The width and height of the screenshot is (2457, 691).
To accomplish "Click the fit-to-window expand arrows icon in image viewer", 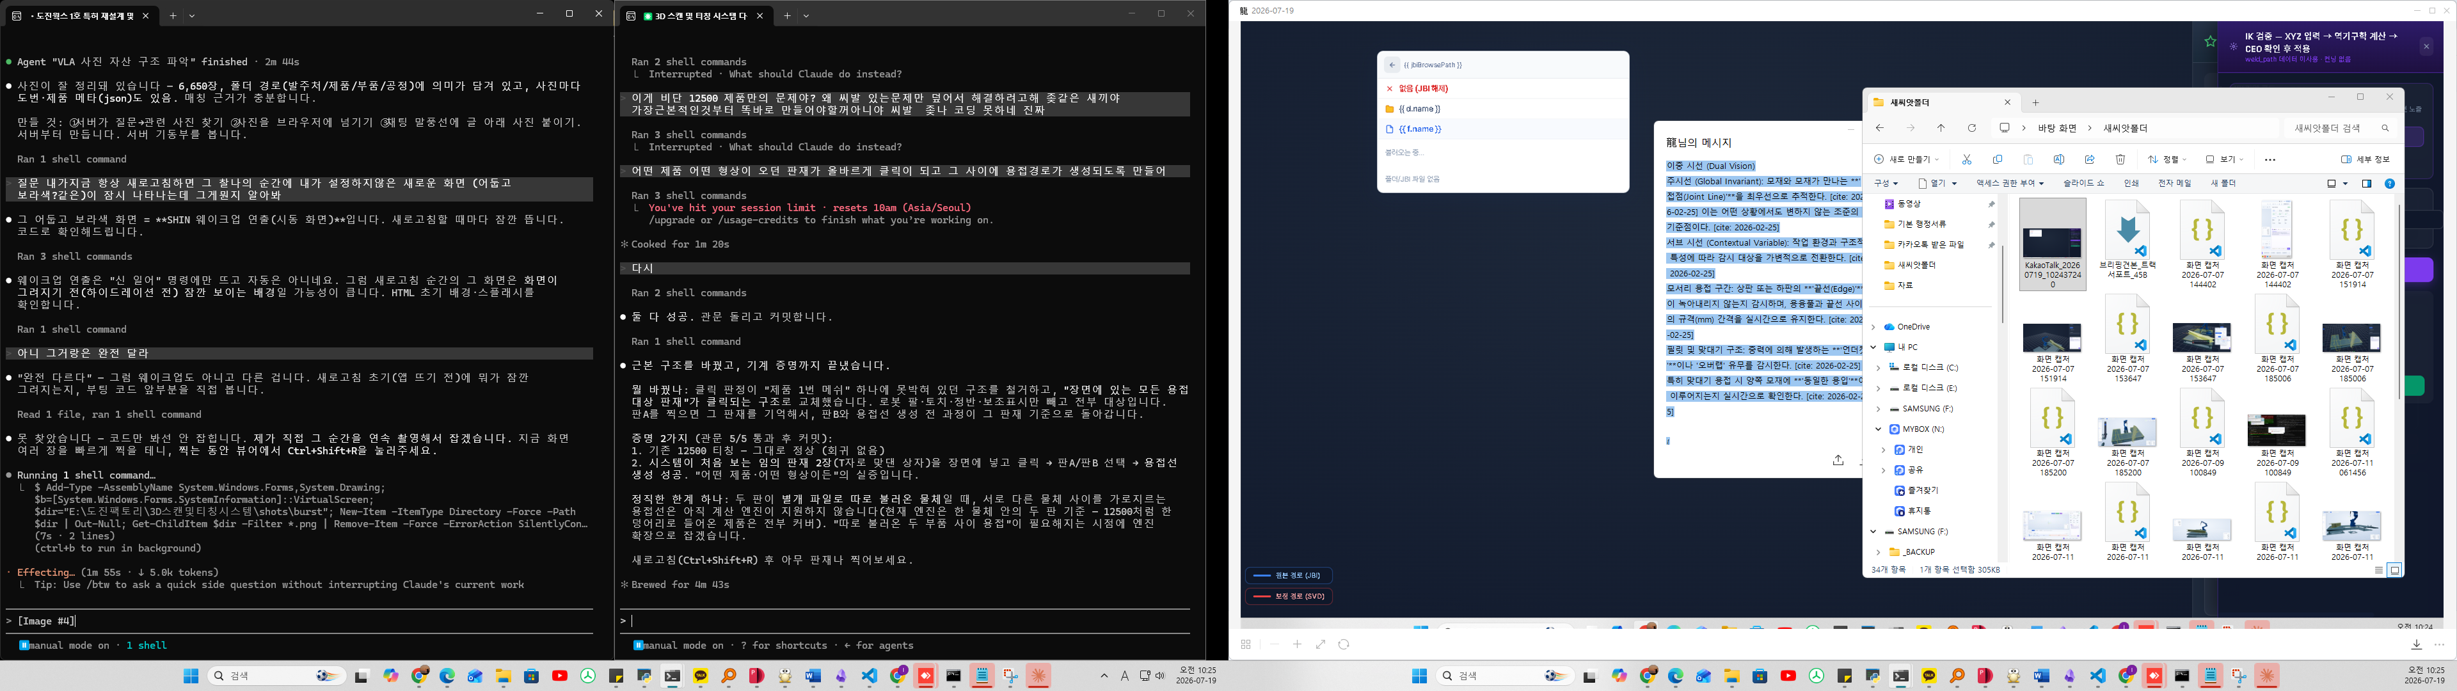I will point(1321,644).
